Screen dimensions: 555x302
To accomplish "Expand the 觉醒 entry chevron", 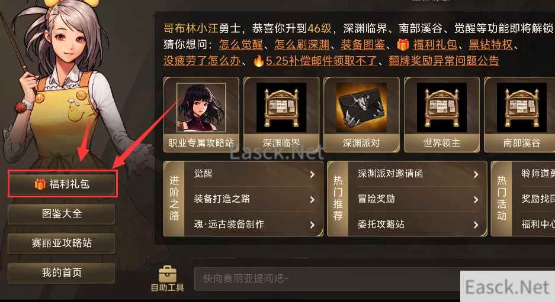I will point(312,174).
